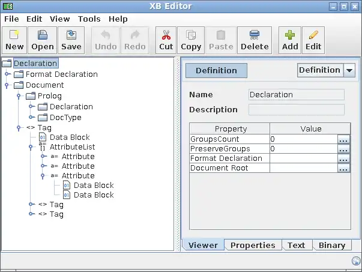This screenshot has width=362, height=272.
Task: Delete the selected node using the Delete icon
Action: click(x=255, y=40)
